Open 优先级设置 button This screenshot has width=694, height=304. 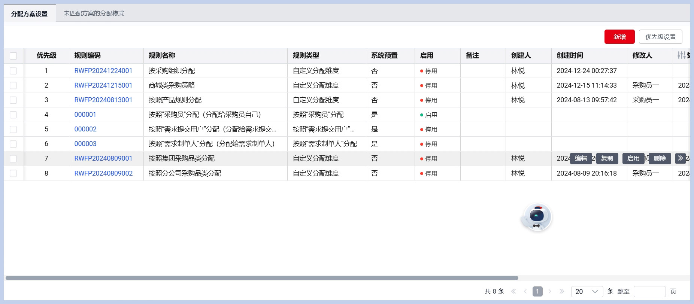(x=660, y=37)
